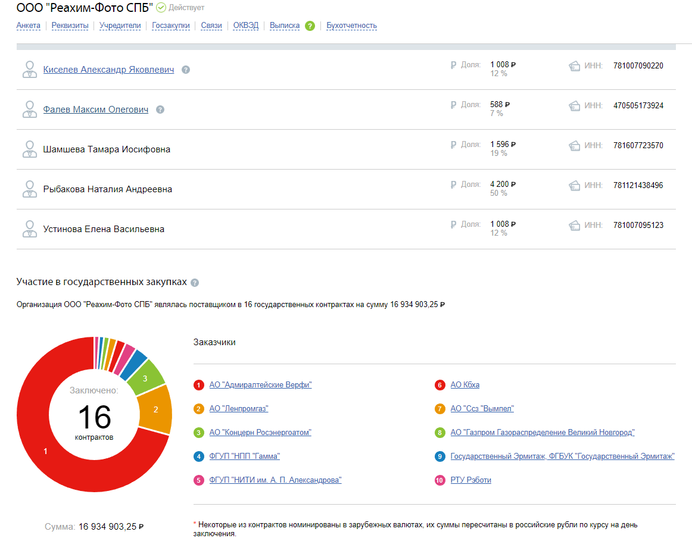Select INN 781007095123
Image resolution: width=692 pixels, height=538 pixels.
click(638, 225)
